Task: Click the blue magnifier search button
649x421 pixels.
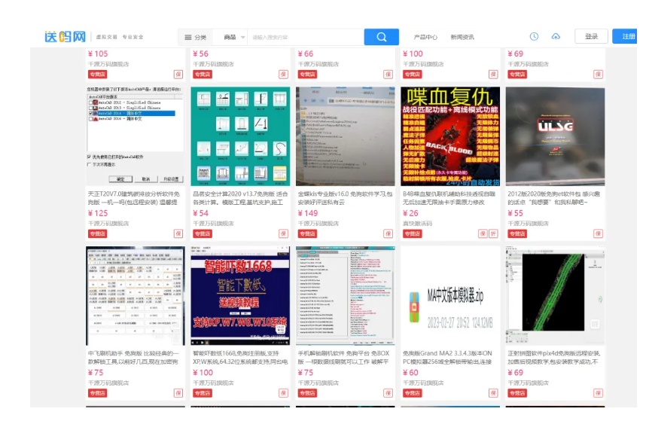Action: point(381,37)
